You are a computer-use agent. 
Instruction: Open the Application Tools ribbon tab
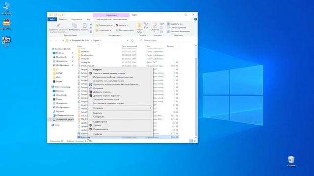[x=111, y=20]
